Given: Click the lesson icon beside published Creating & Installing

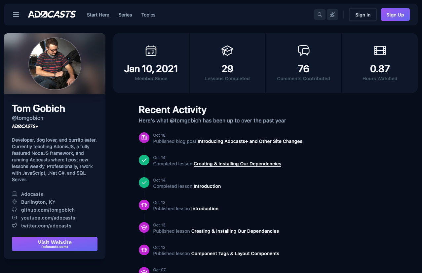Looking at the screenshot, I should tap(144, 227).
